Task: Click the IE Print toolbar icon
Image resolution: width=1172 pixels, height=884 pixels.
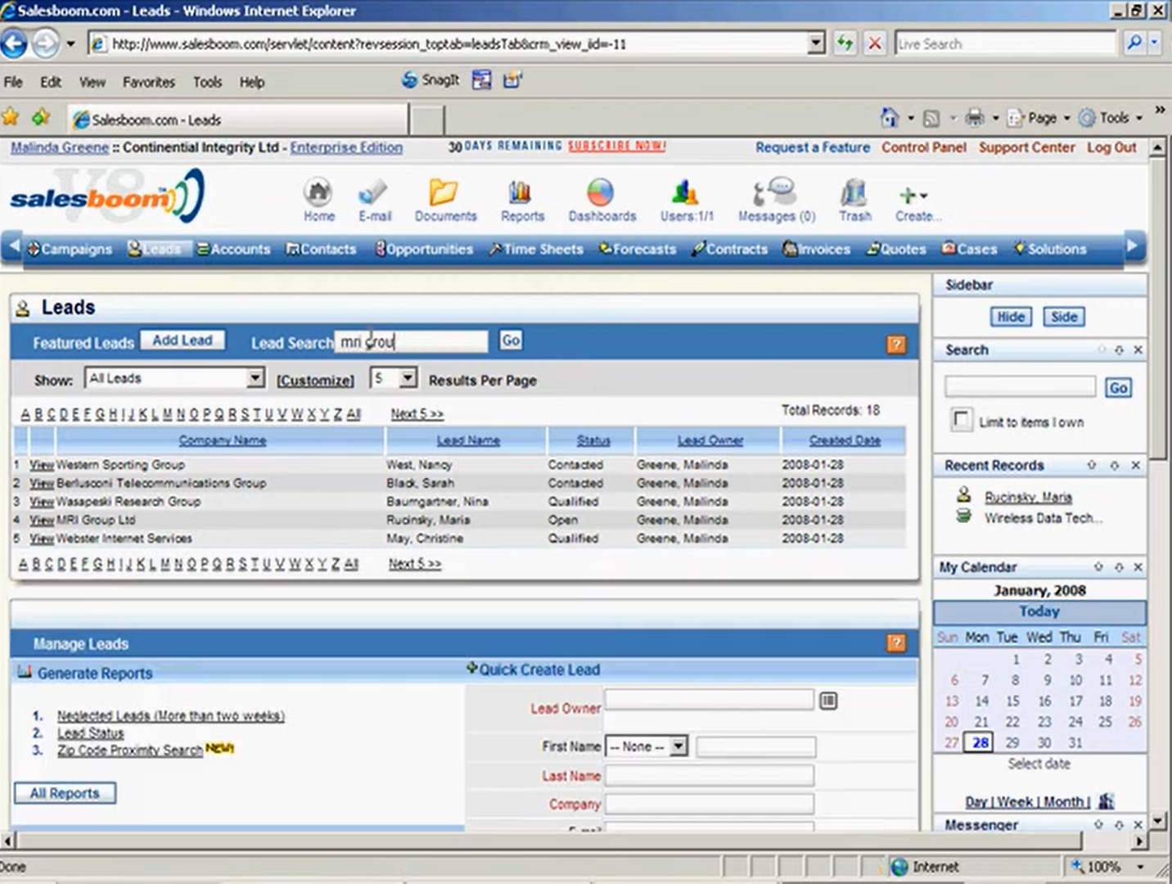Action: [974, 118]
